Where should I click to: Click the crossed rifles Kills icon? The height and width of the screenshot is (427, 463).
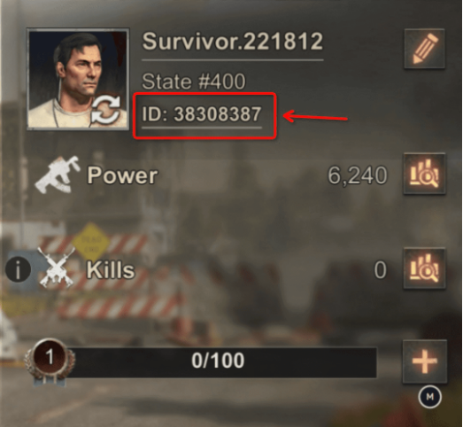pyautogui.click(x=57, y=268)
